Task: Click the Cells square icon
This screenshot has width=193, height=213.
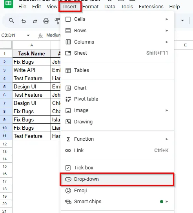Action: click(68, 19)
